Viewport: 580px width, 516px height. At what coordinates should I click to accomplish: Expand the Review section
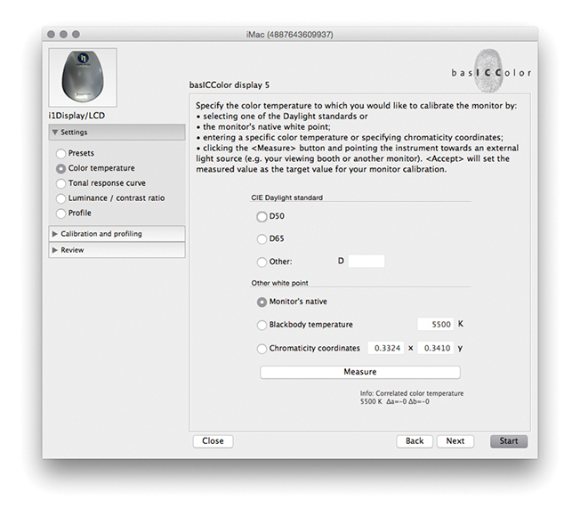tap(117, 250)
